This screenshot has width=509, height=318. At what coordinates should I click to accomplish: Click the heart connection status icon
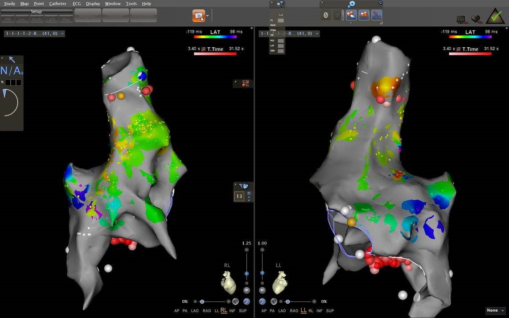(x=476, y=19)
